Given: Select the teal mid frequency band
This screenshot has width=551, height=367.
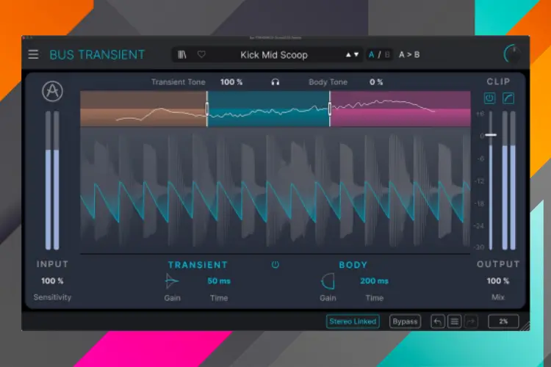Looking at the screenshot, I should point(268,109).
